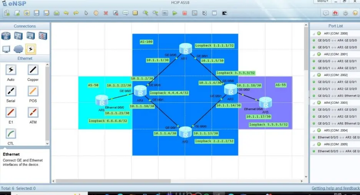
Task: Select the text note tool
Action: (125, 13)
